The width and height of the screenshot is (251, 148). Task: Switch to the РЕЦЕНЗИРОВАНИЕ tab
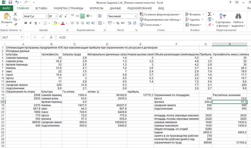(140, 8)
